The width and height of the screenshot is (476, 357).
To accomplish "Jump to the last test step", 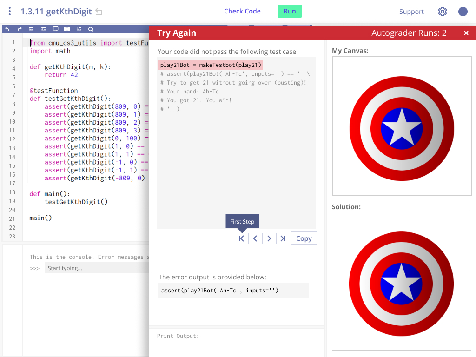I will pos(283,238).
